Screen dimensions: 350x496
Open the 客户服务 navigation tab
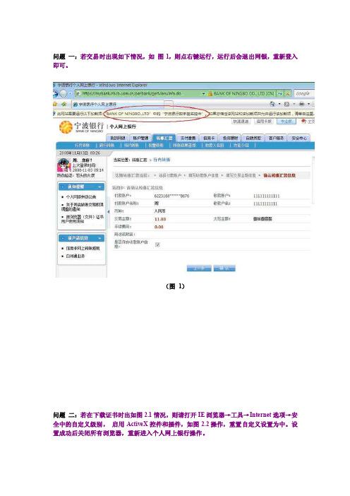coord(276,138)
